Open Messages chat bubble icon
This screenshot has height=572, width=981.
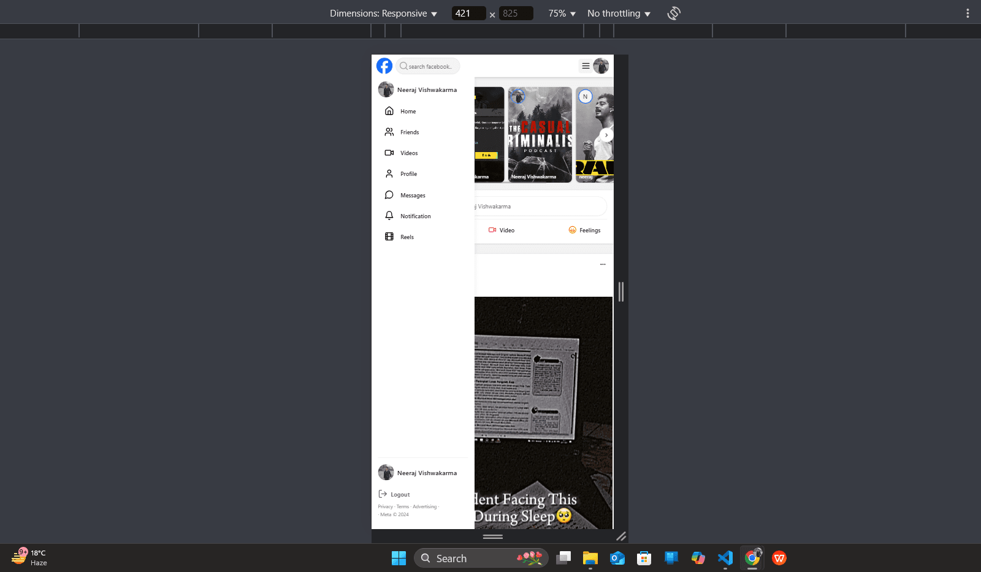pyautogui.click(x=390, y=194)
